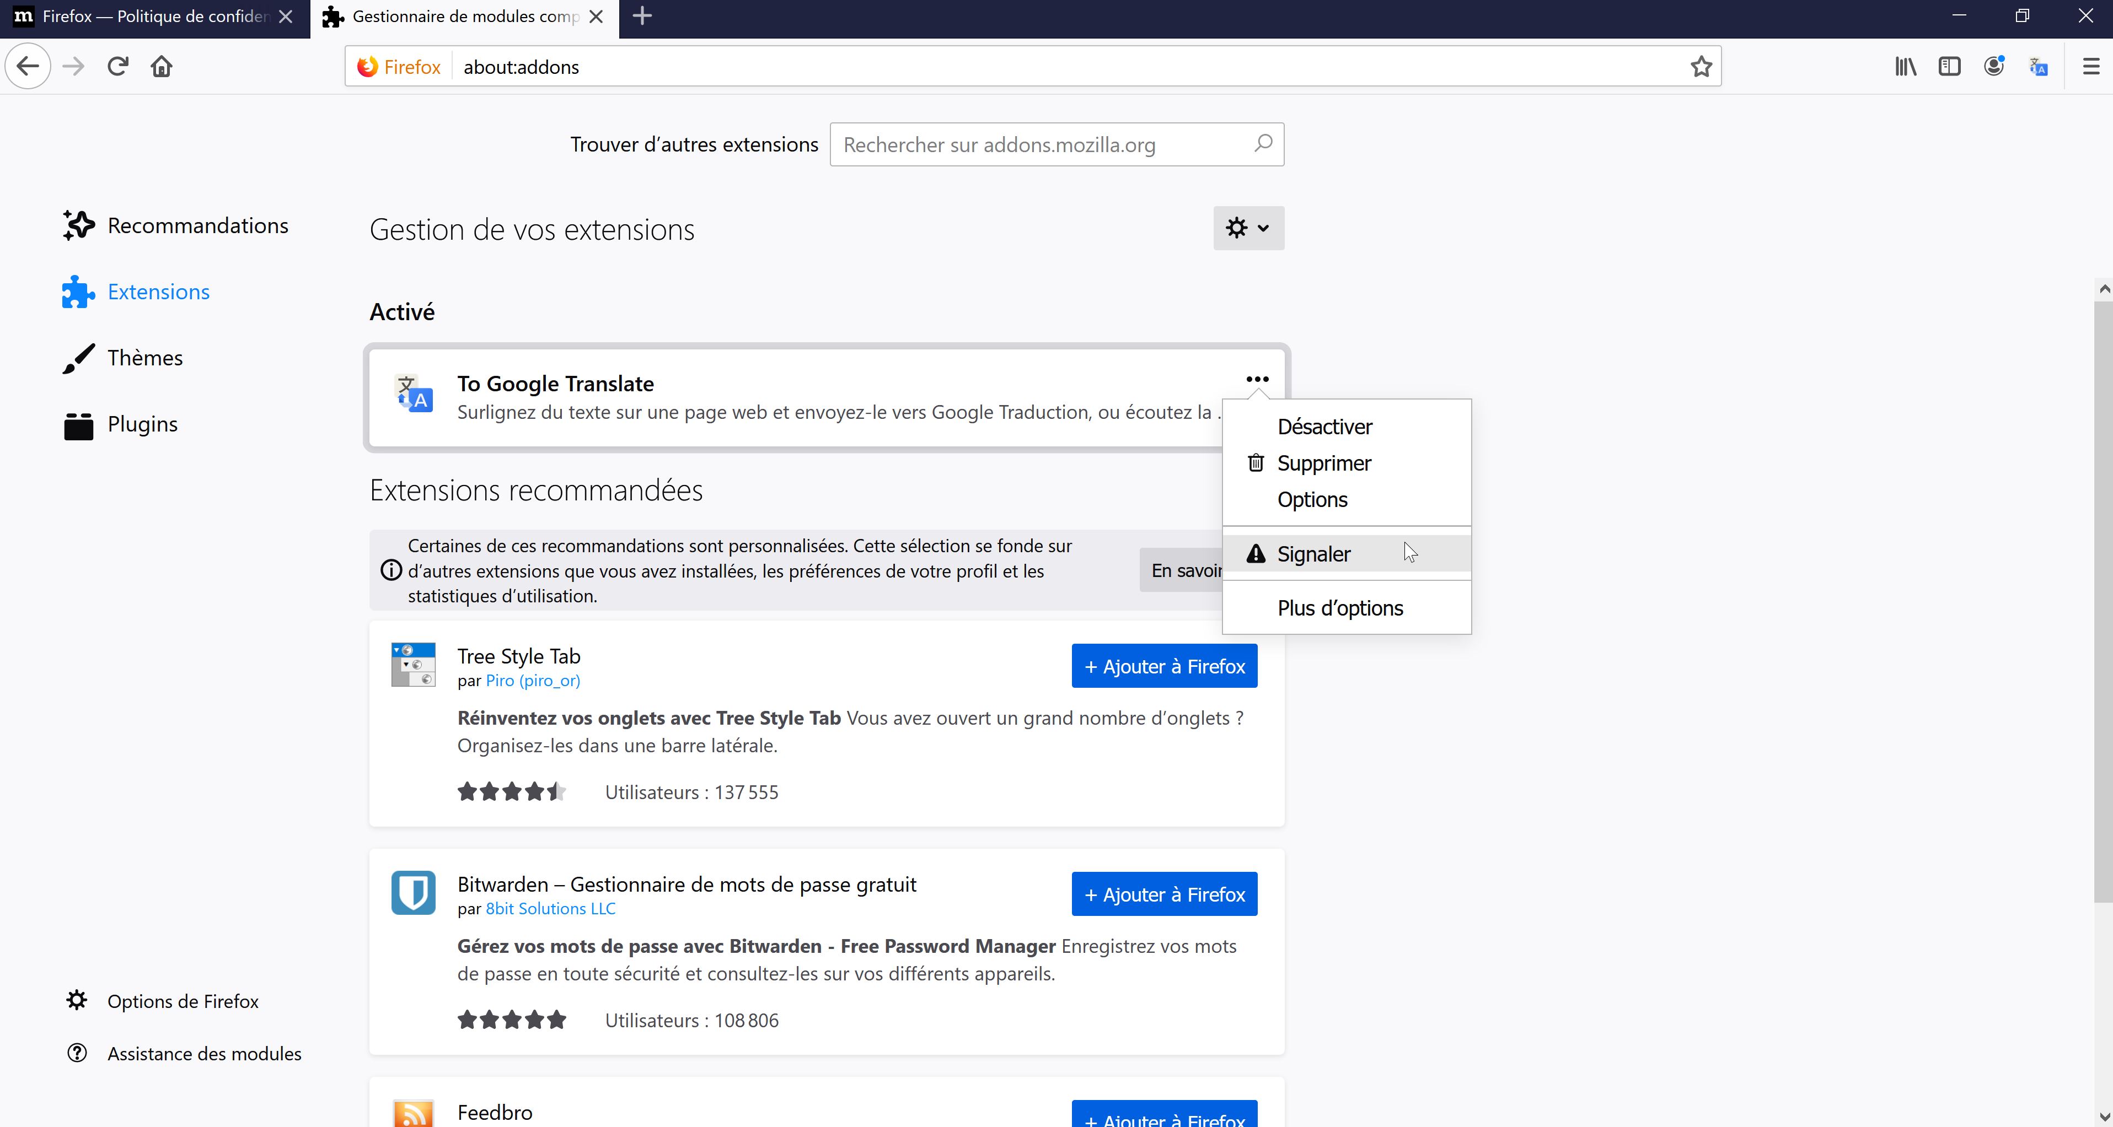Choose Supprimer in the extension menu
Image resolution: width=2113 pixels, height=1127 pixels.
coord(1346,463)
